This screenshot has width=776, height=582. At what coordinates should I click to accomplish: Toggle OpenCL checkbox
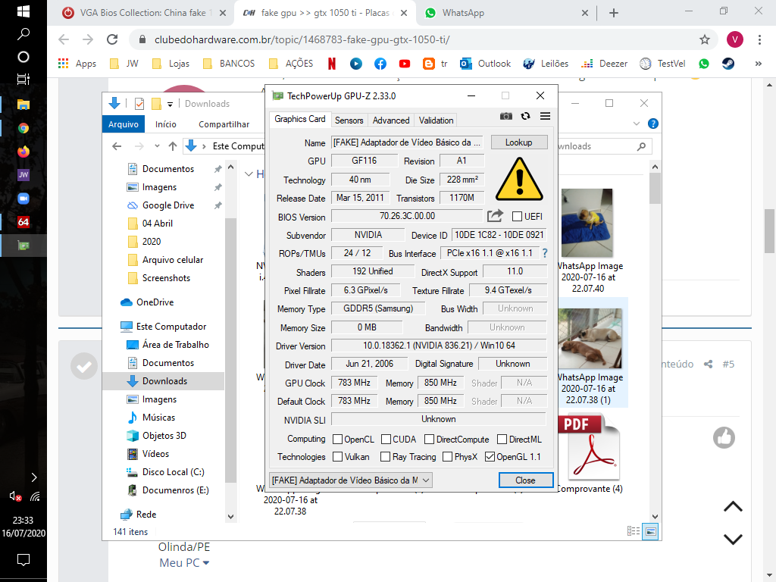pyautogui.click(x=337, y=440)
